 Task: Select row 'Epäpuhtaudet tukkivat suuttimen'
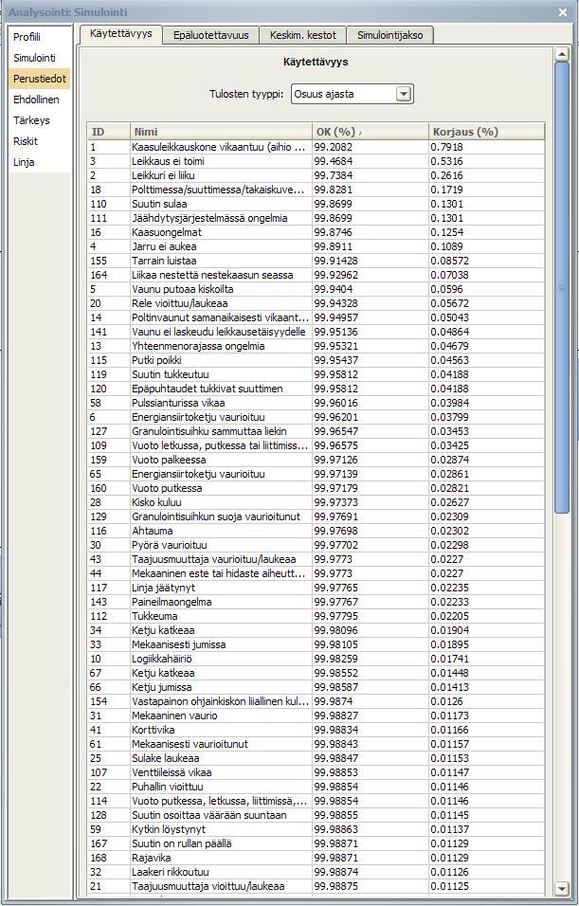point(317,389)
